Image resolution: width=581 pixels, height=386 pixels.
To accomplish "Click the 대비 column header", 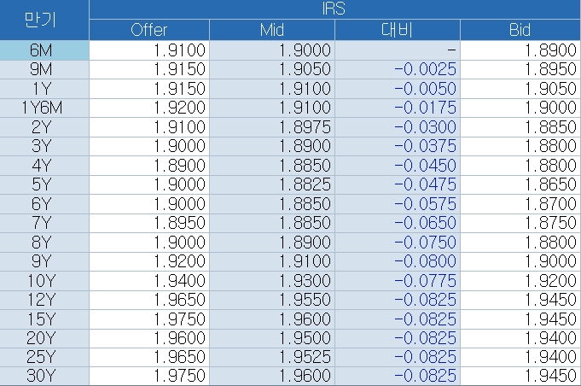I will click(x=397, y=30).
